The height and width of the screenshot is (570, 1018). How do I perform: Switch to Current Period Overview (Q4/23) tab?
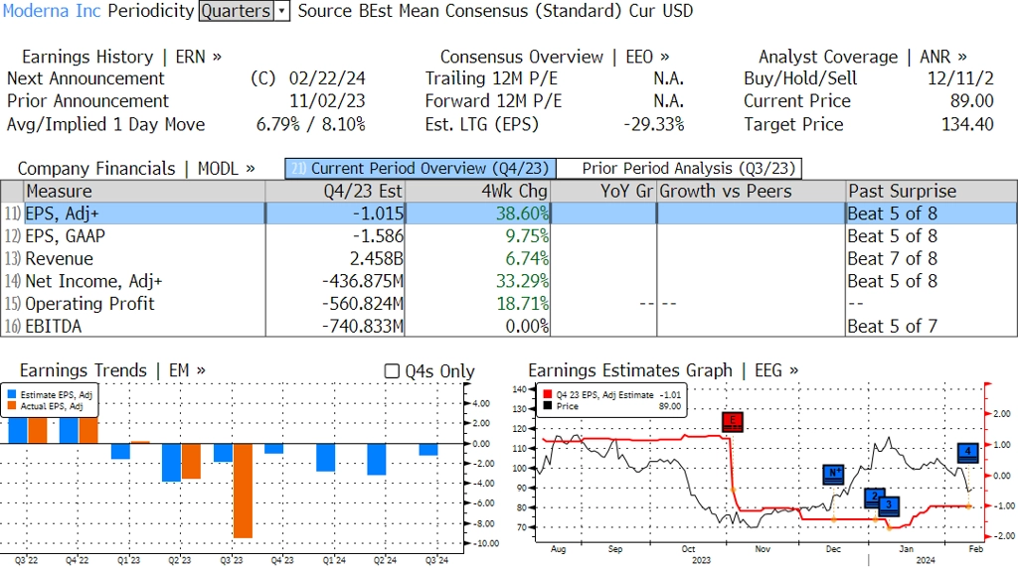click(421, 169)
